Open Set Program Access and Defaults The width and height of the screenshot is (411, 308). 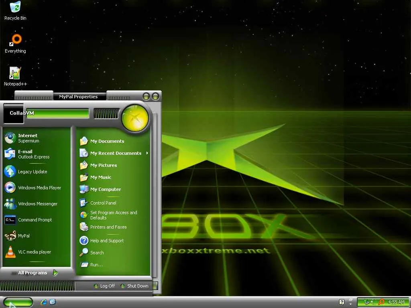point(114,215)
